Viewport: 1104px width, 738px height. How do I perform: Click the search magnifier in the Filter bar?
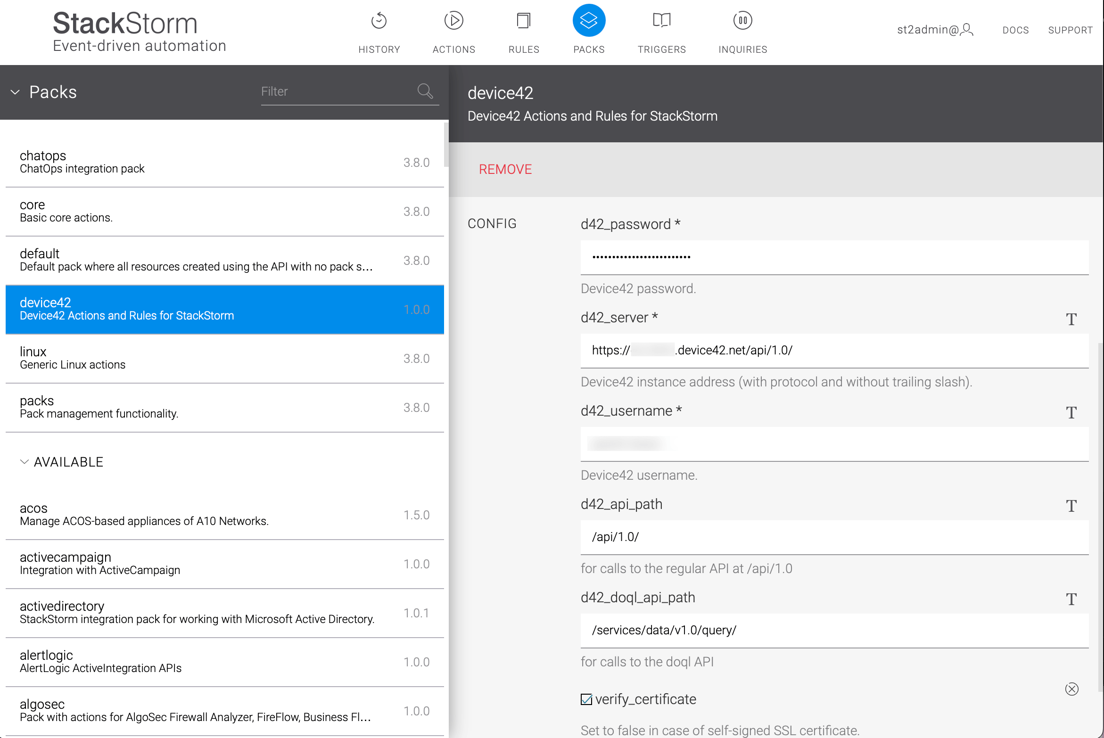pyautogui.click(x=425, y=91)
